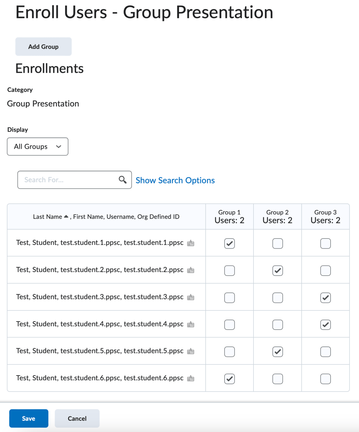Uncheck Group 2 for test.student.2.ppsc

coord(278,271)
